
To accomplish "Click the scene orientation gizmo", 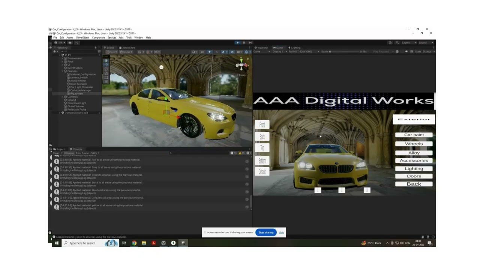I will (x=241, y=65).
